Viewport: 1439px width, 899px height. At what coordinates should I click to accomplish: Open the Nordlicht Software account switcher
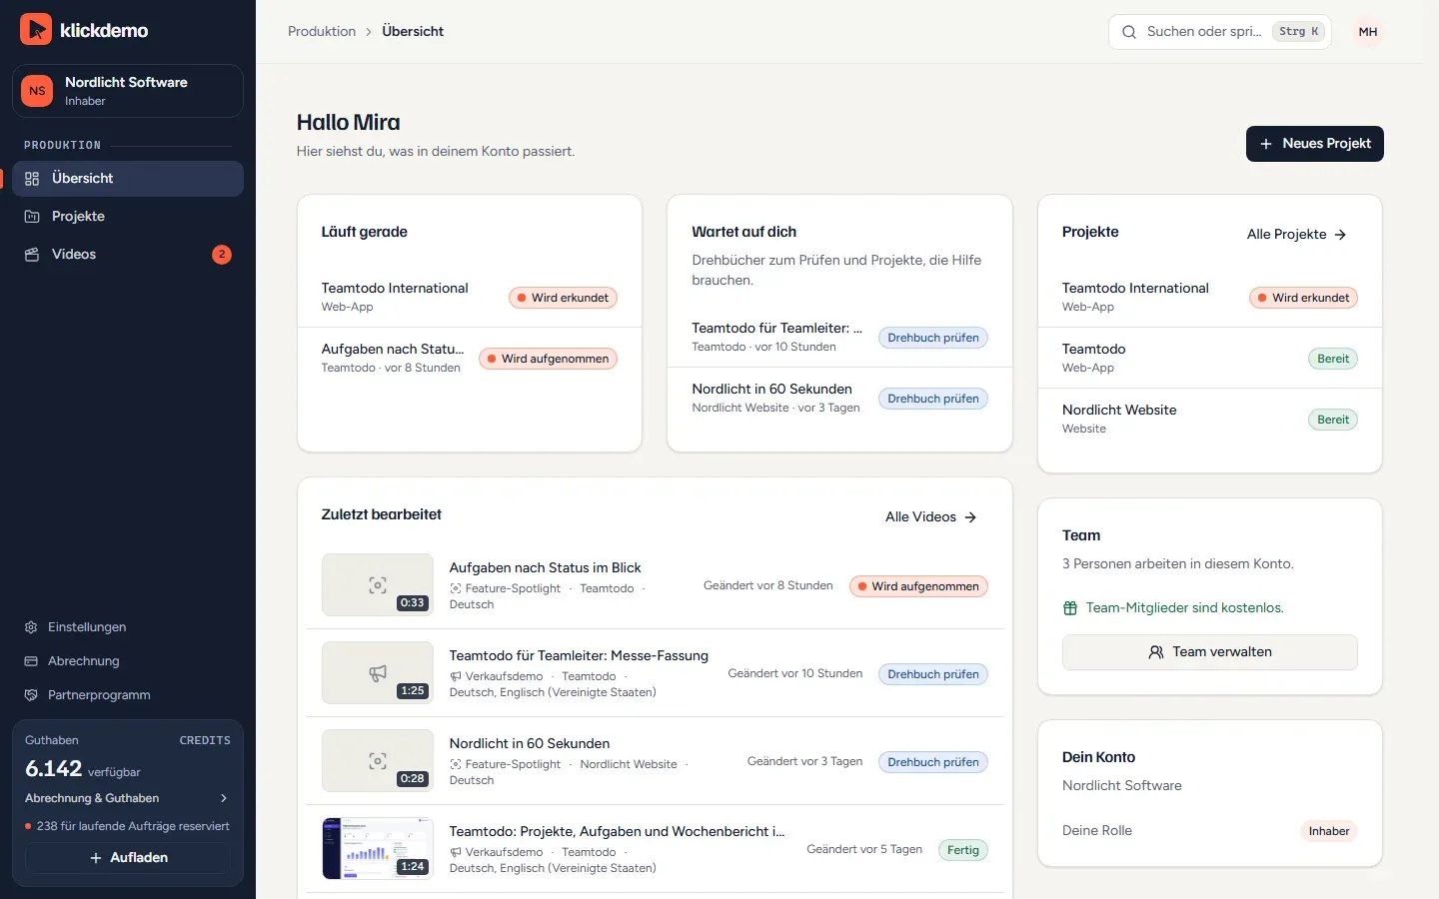coord(128,91)
